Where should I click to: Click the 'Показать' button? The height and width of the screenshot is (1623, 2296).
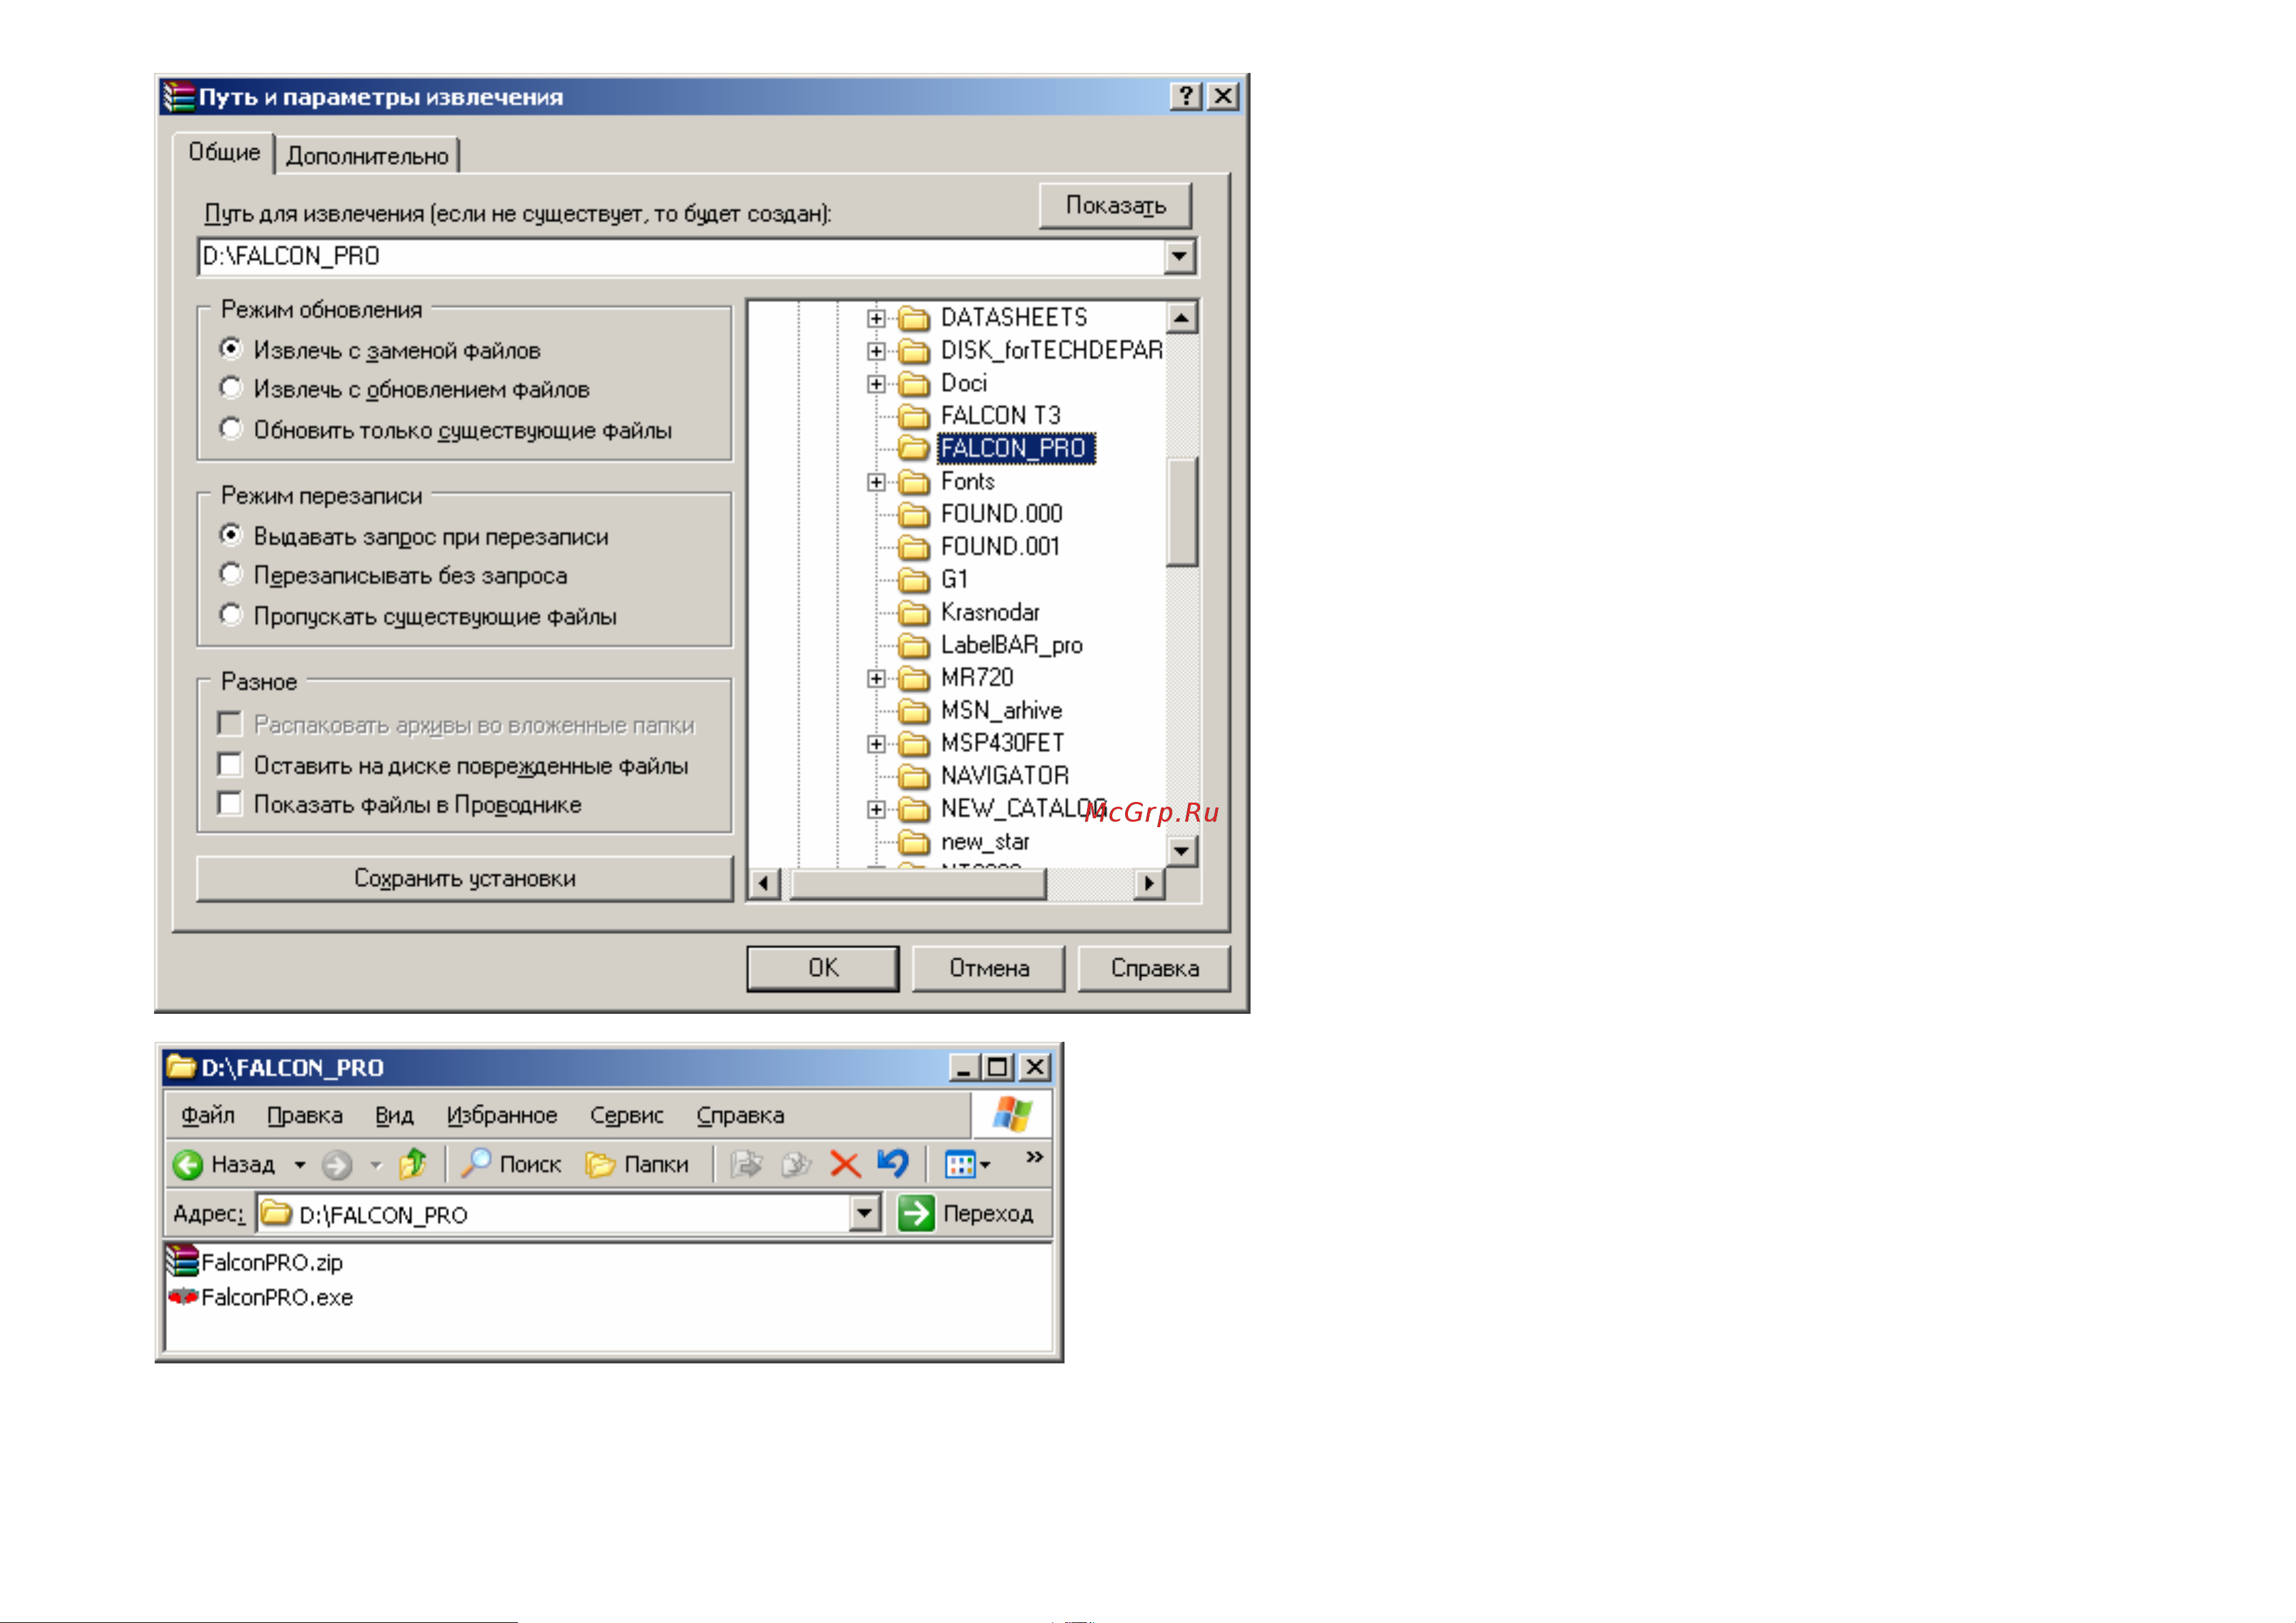tap(1116, 205)
